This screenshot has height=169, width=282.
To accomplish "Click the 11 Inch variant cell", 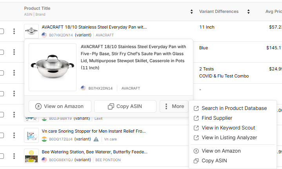I will [x=207, y=27].
